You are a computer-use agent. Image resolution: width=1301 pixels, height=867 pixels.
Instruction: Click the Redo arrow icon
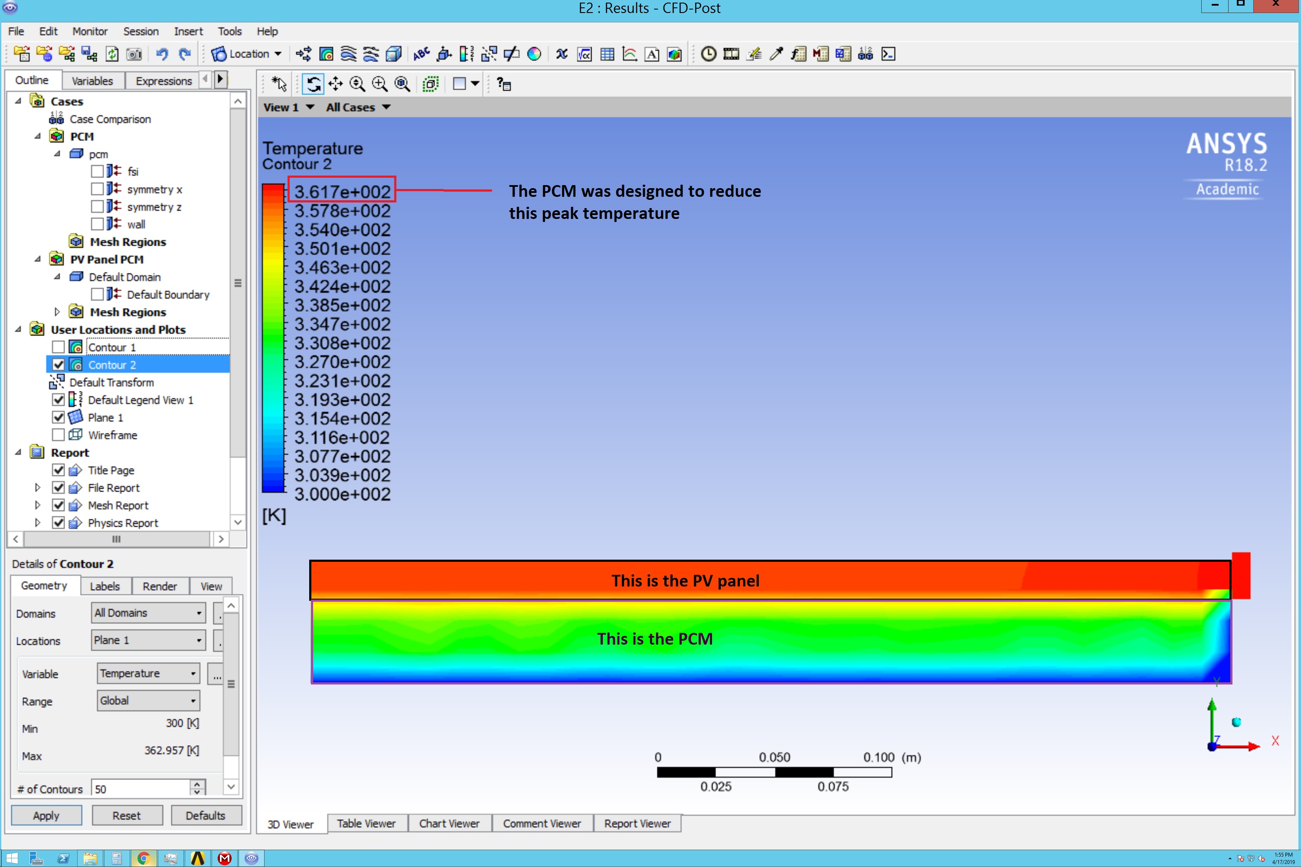(185, 54)
